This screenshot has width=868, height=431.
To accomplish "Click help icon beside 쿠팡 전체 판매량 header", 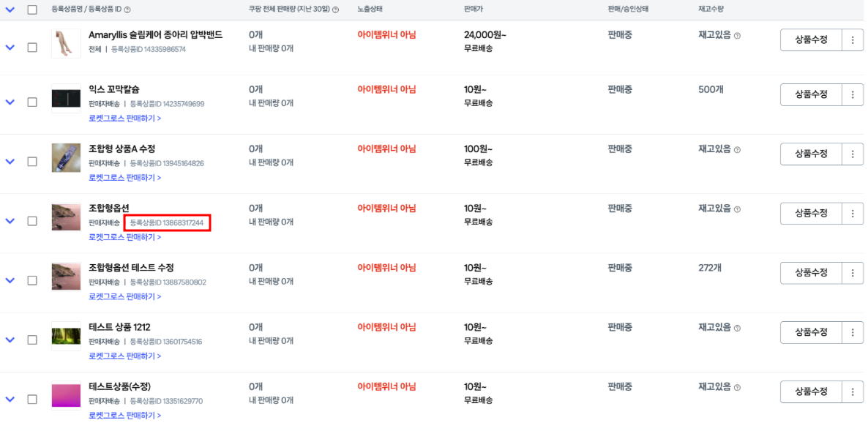I will 335,10.
